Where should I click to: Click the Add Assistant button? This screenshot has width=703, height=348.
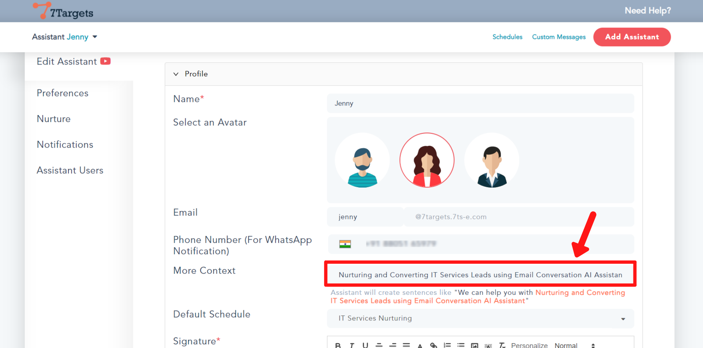(x=632, y=37)
